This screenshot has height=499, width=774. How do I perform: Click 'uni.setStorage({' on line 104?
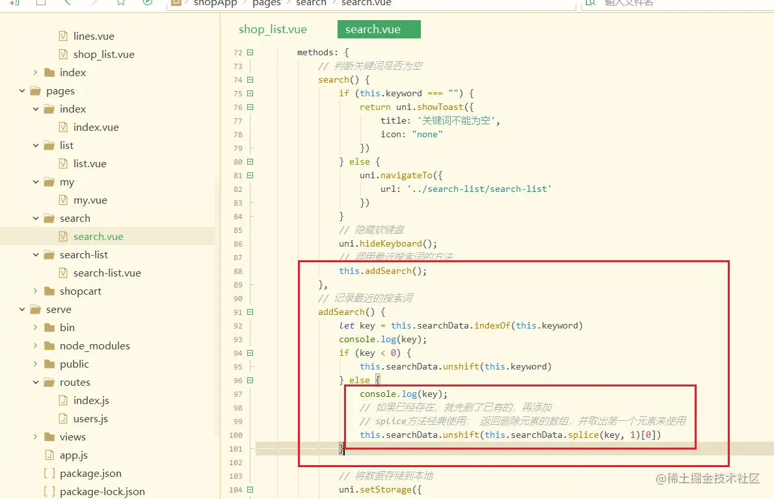(380, 490)
